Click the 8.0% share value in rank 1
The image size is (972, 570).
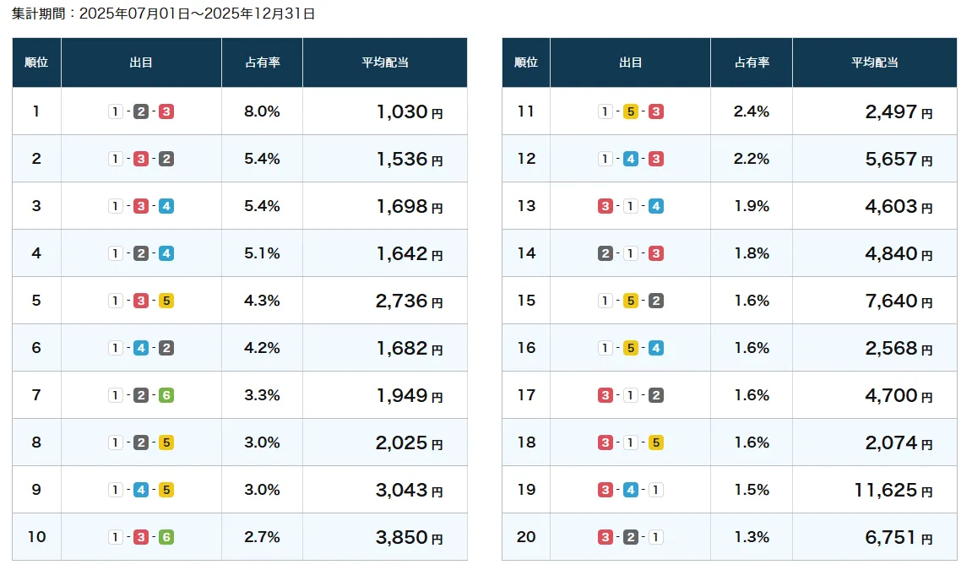262,111
